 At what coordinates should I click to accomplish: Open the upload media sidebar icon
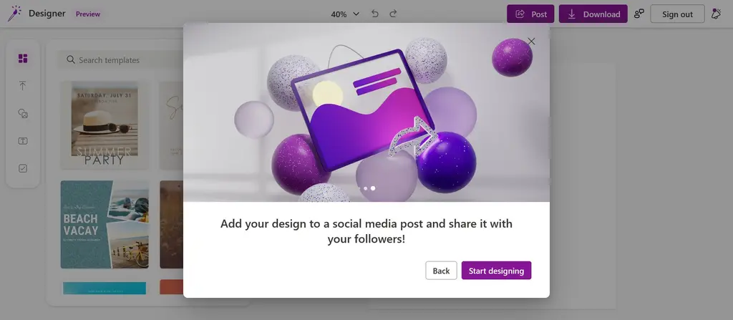22,86
